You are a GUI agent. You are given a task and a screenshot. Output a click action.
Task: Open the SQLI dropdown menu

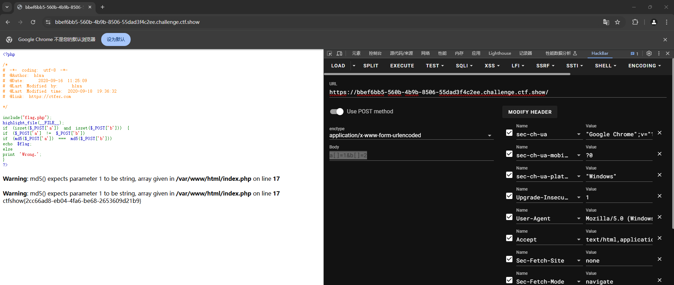click(x=464, y=66)
